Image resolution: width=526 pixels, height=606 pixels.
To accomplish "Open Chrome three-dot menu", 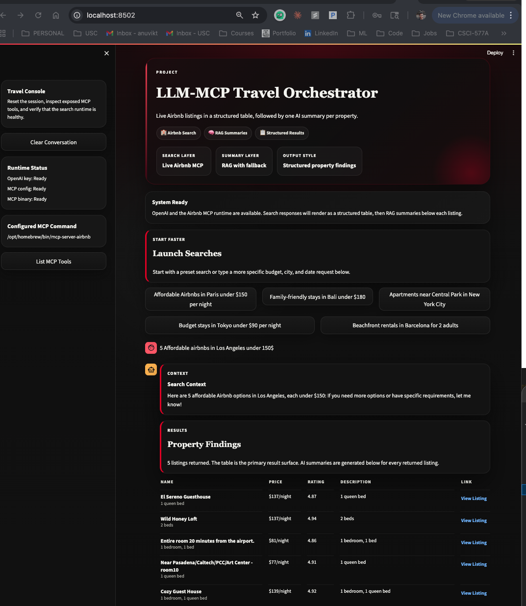I will click(511, 15).
